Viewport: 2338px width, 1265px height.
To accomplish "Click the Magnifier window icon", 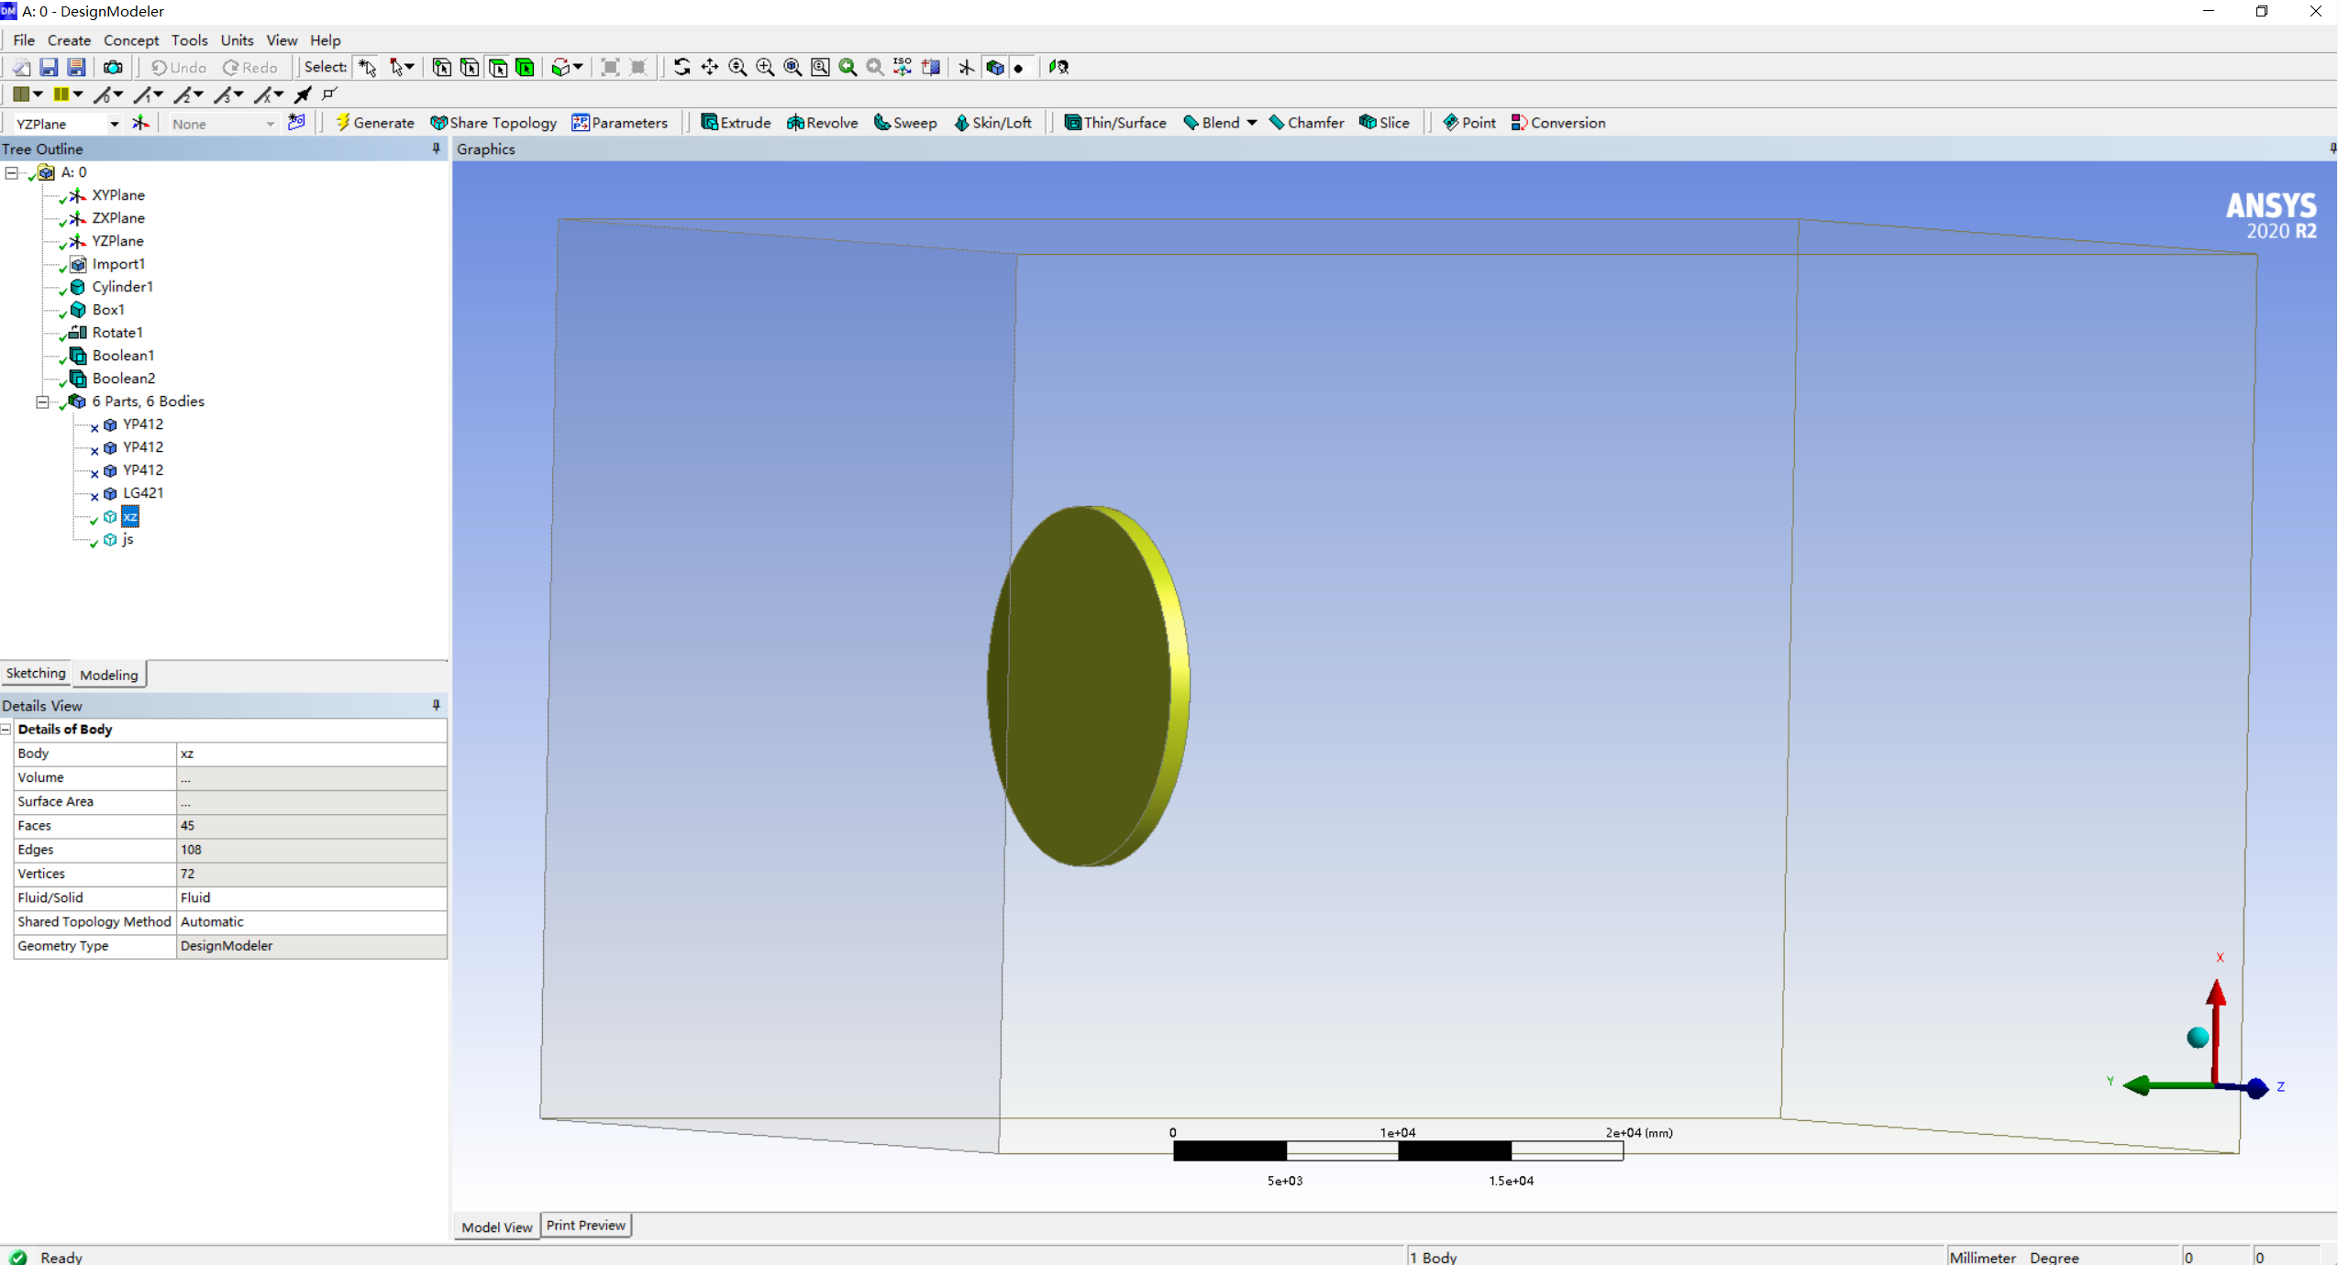I will click(x=820, y=67).
